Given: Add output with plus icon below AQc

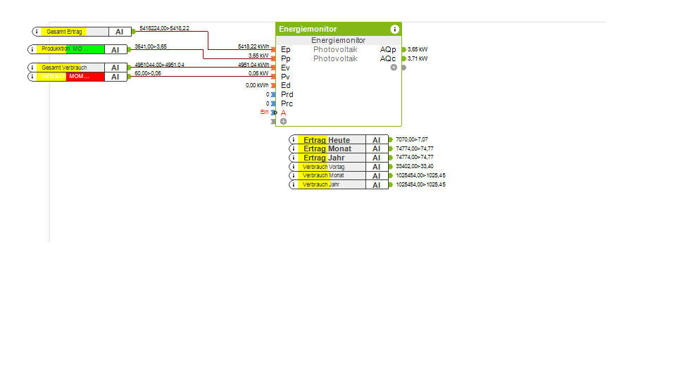Looking at the screenshot, I should (394, 68).
